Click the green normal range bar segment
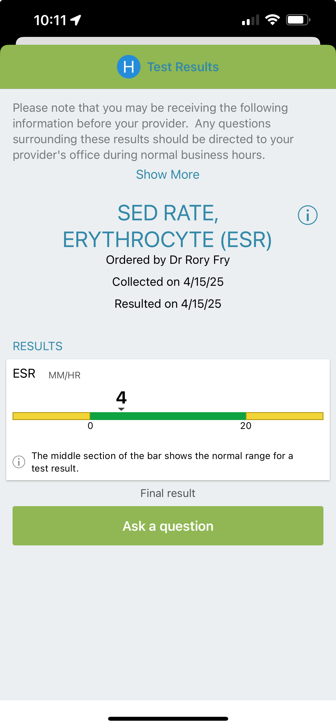Screen dimensions: 336x727 pyautogui.click(x=168, y=416)
